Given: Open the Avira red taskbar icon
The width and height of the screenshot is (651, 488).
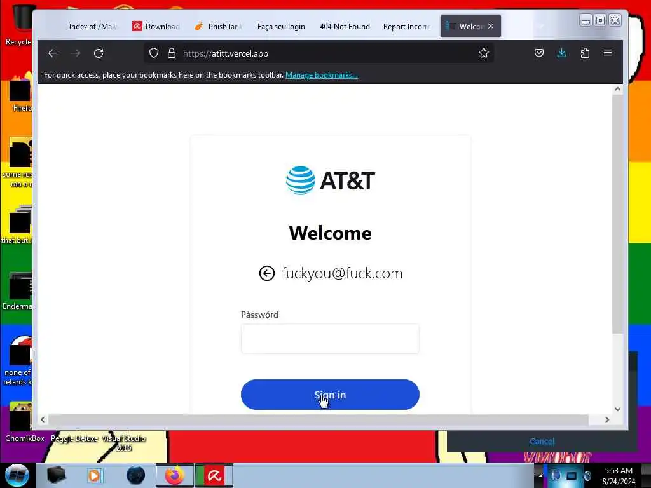Looking at the screenshot, I should (x=214, y=475).
